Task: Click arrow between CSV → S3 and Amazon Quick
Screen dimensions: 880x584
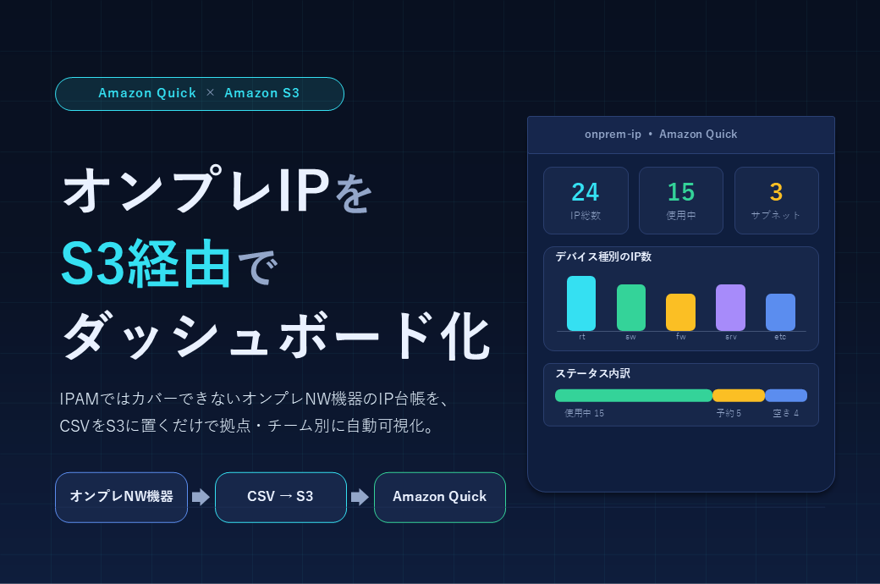Action: click(360, 497)
